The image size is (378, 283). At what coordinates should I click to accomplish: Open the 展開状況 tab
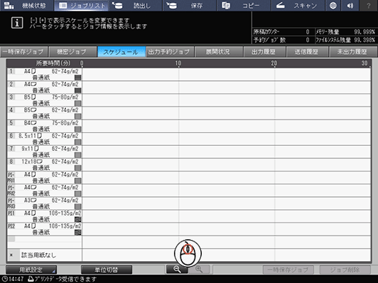[218, 52]
